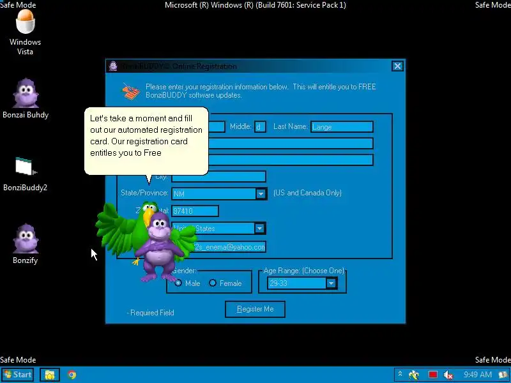Image resolution: width=511 pixels, height=383 pixels.
Task: Open the file explorer taskbar button
Action: coord(50,375)
